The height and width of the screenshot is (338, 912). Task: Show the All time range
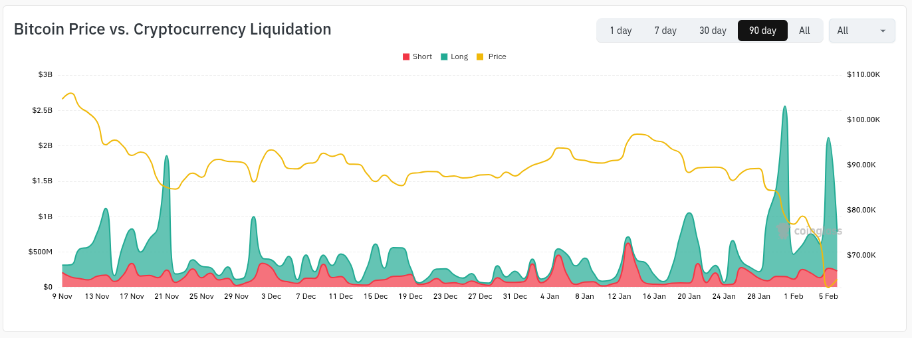804,31
